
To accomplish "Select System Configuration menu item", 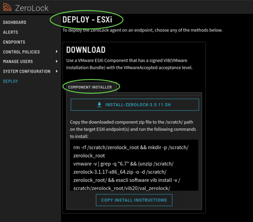I will 27,71.
